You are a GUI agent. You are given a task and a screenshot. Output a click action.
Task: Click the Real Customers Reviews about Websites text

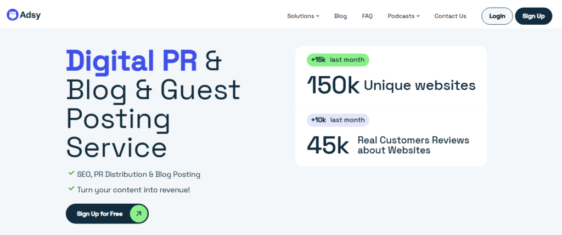(413, 145)
